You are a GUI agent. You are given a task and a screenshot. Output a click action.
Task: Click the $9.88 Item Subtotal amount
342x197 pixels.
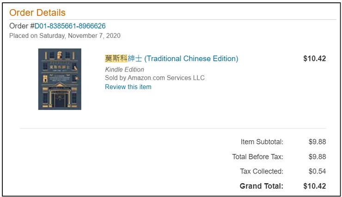(x=317, y=142)
